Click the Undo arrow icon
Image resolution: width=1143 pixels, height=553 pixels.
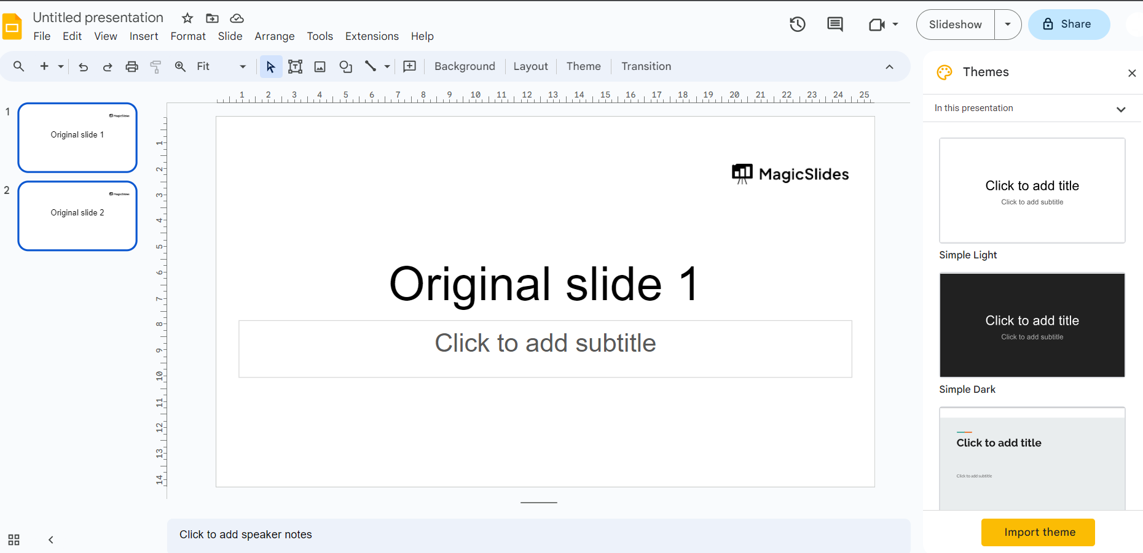coord(84,67)
